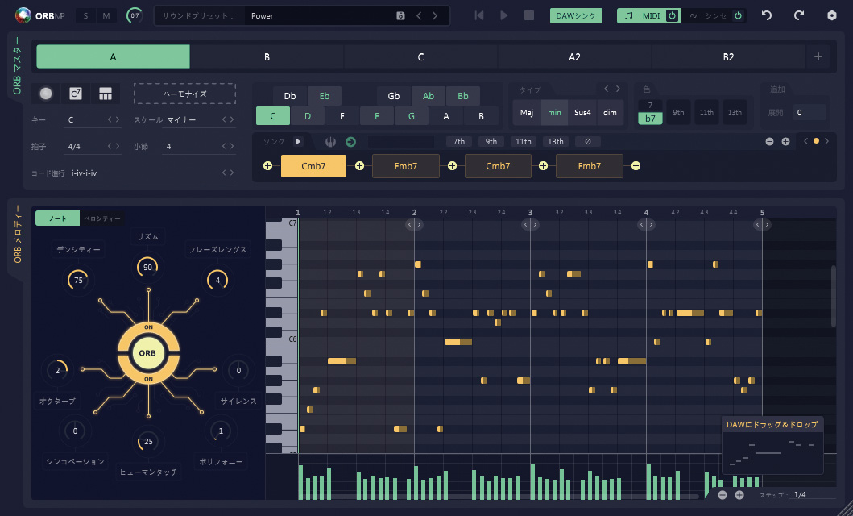This screenshot has width=853, height=516.
Task: Switch to ベロシティー tab
Action: pyautogui.click(x=101, y=218)
